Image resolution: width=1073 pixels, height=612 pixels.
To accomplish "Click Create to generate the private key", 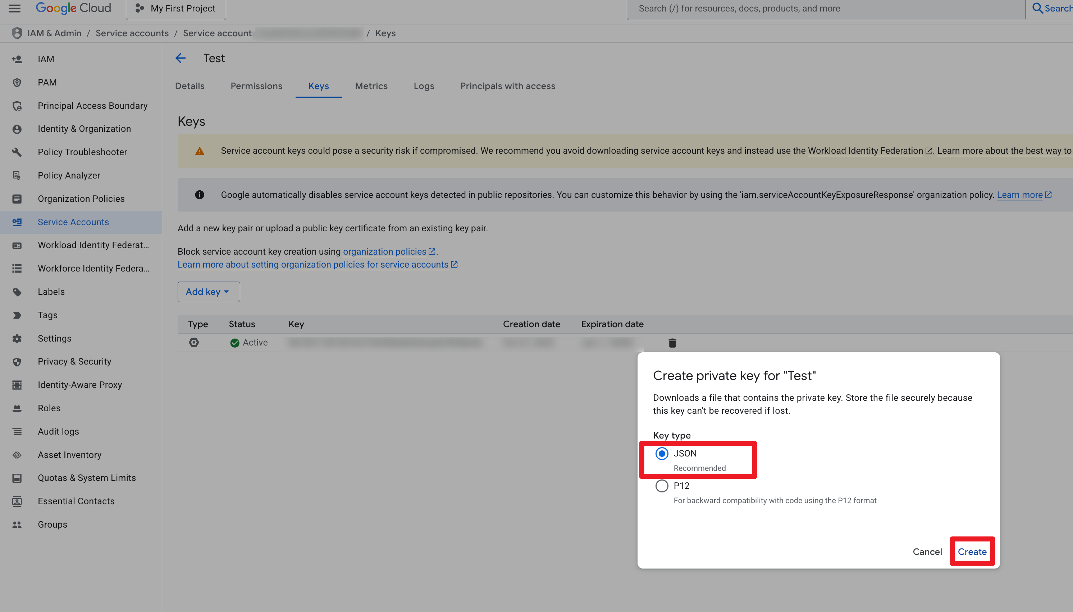I will [x=972, y=551].
